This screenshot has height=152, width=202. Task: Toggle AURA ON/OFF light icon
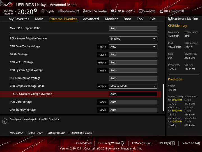[x=161, y=11]
